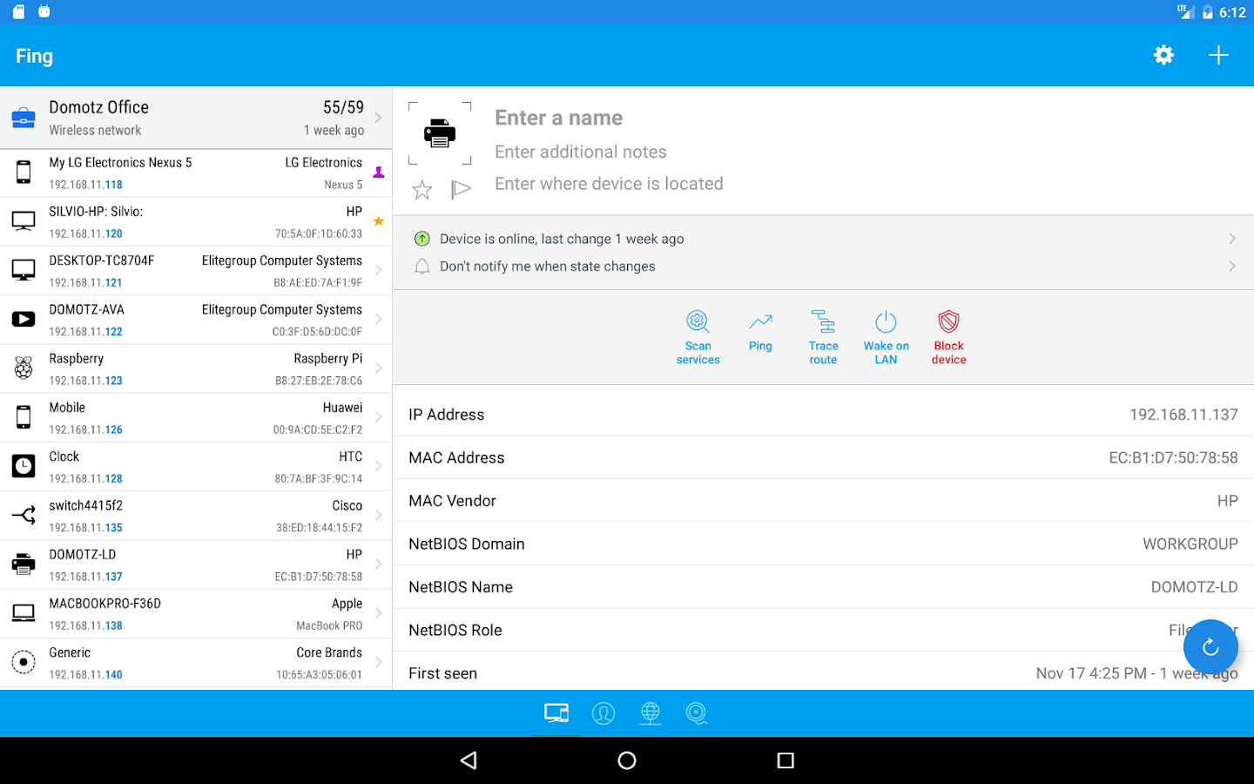1254x784 pixels.
Task: Open the Scan services tool
Action: coord(698,337)
